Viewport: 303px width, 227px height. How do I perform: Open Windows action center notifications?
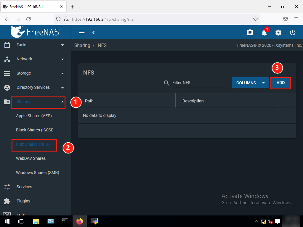tap(278, 221)
